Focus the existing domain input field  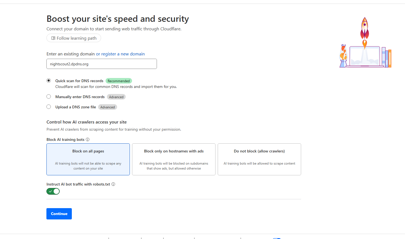tap(102, 64)
